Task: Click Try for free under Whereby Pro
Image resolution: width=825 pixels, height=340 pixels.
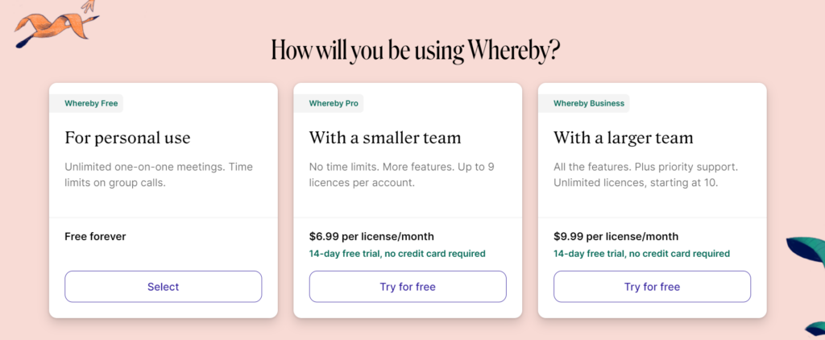Action: click(x=408, y=287)
